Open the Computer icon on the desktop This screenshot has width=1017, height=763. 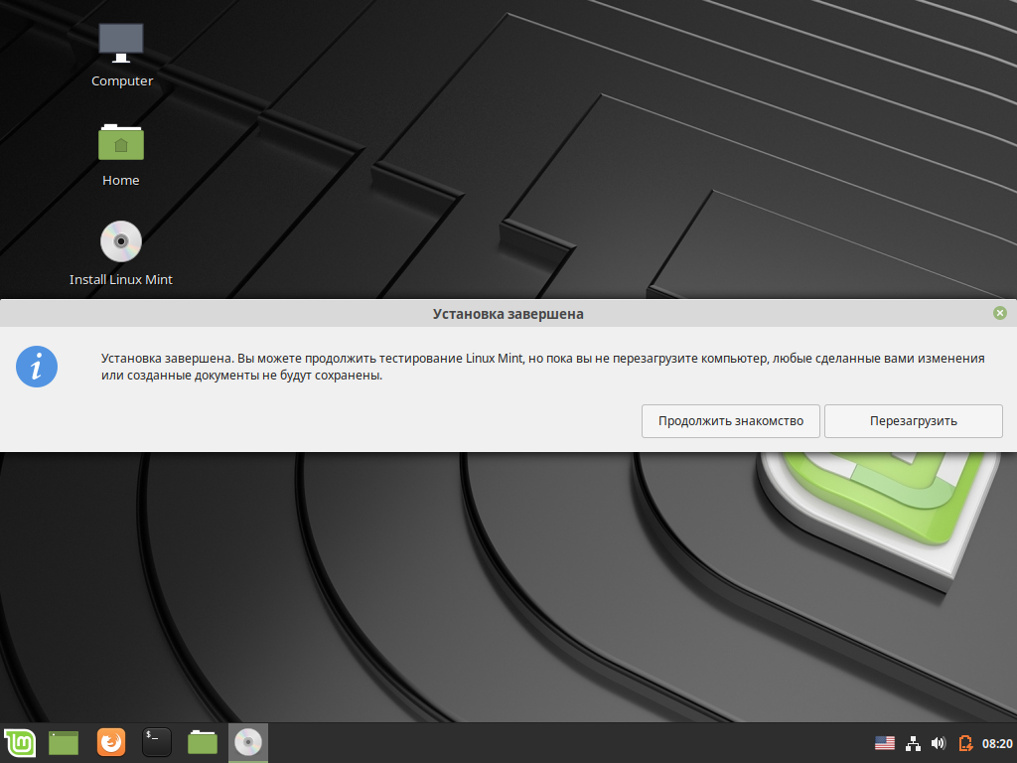pyautogui.click(x=121, y=42)
